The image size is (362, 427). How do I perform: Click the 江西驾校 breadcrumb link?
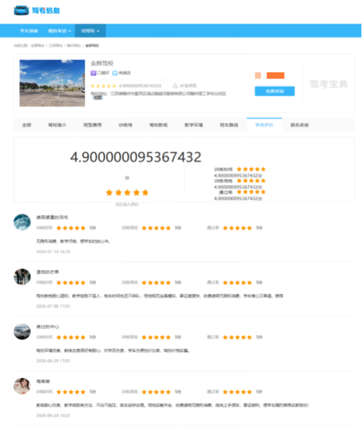click(x=56, y=46)
